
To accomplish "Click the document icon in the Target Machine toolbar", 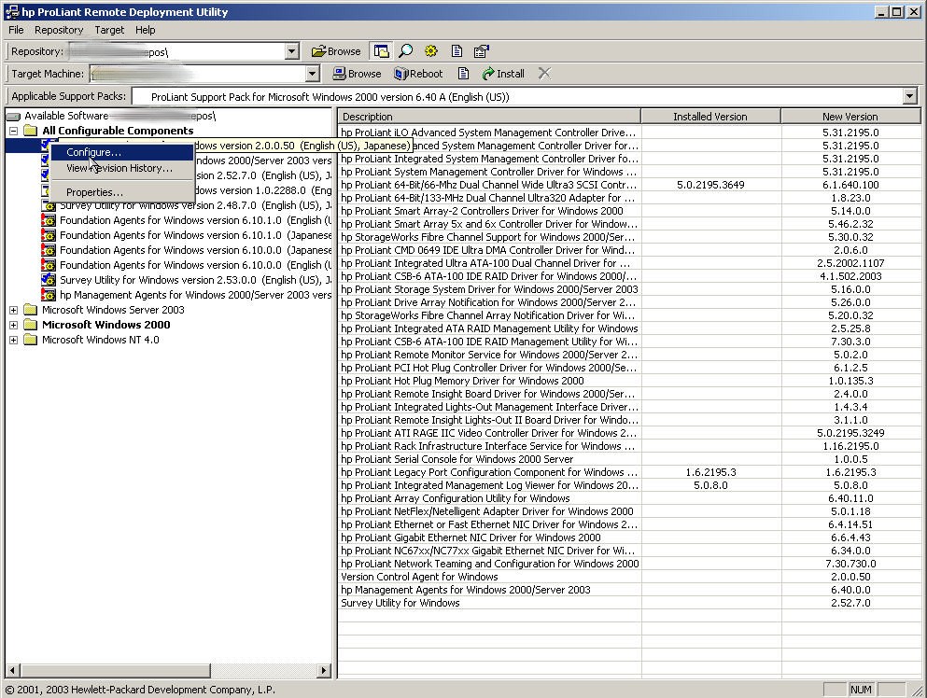I will [x=463, y=74].
